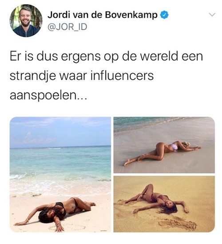This screenshot has width=222, height=244.
Task: Open the bottom-right sepia sand photo
Action: pos(164,204)
